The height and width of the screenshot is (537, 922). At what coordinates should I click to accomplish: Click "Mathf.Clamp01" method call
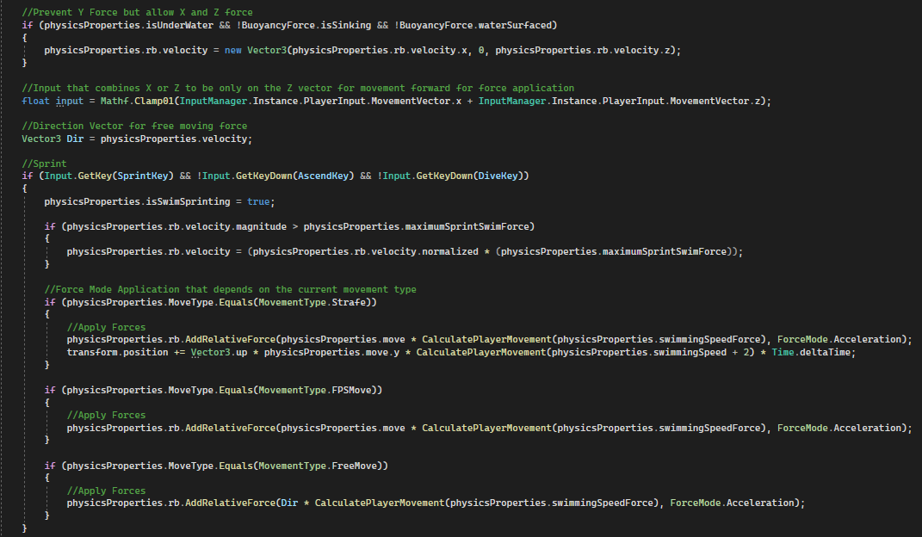click(x=137, y=101)
